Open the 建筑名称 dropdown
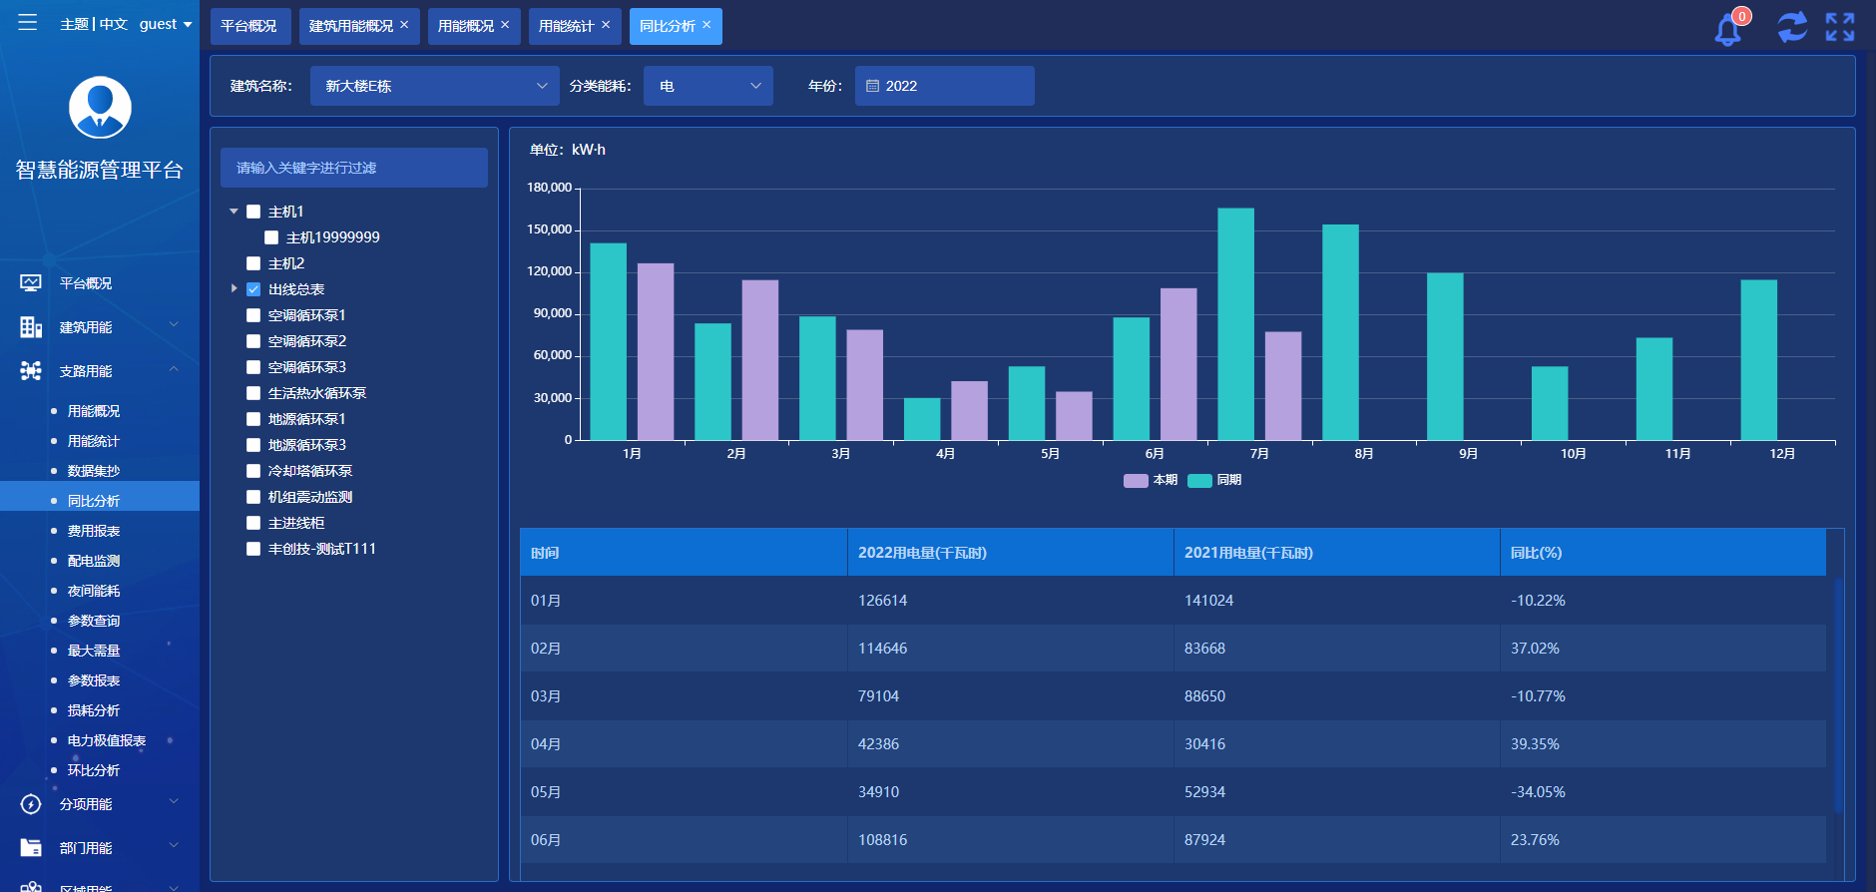 click(434, 86)
